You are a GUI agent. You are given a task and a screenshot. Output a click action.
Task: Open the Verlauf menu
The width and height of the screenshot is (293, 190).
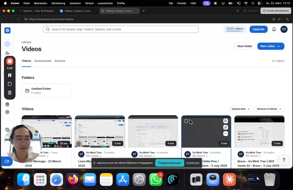coord(89,3)
